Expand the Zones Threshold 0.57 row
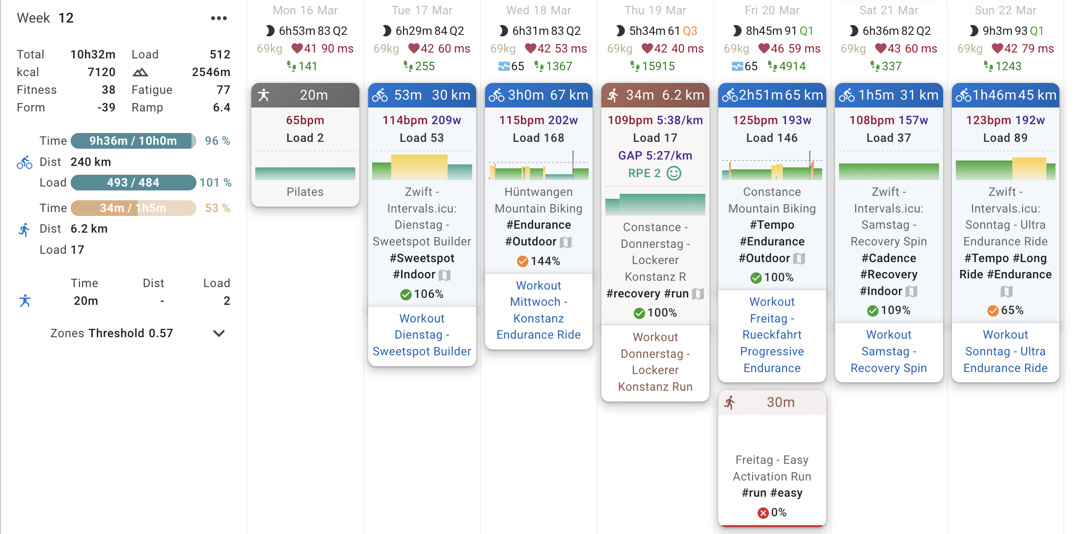This screenshot has width=1082, height=534. (x=112, y=334)
